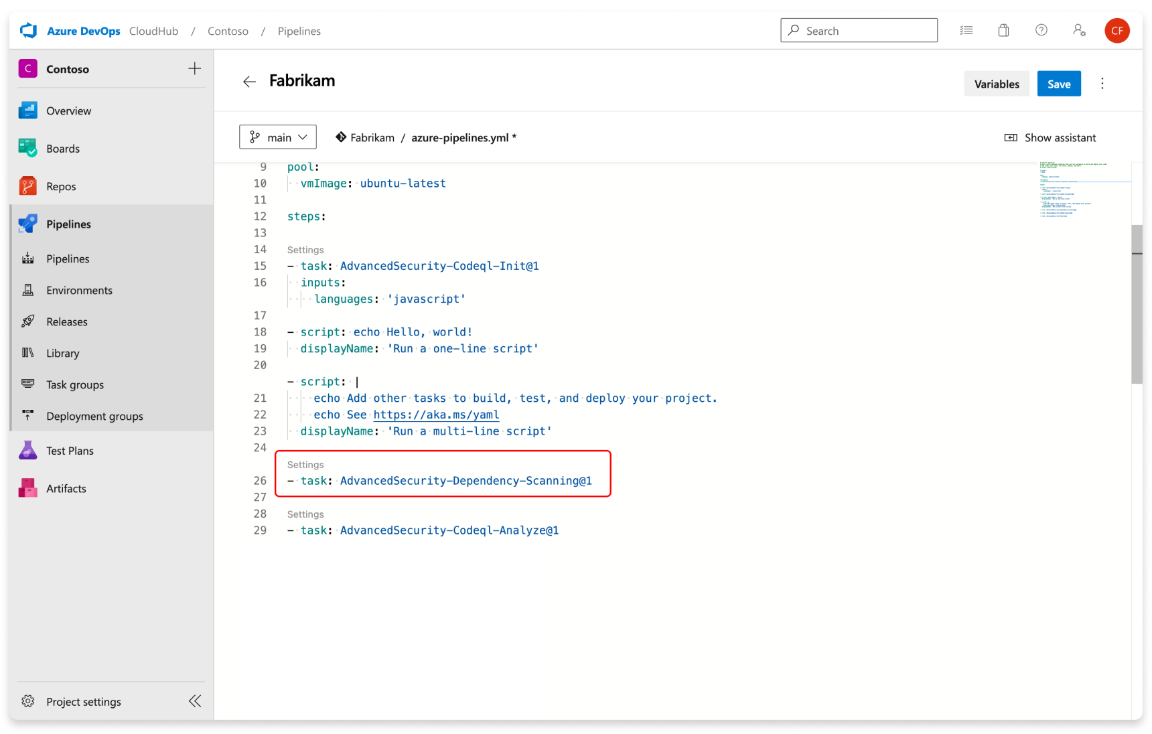The width and height of the screenshot is (1152, 734).
Task: Open User settings icon in header
Action: [1079, 30]
